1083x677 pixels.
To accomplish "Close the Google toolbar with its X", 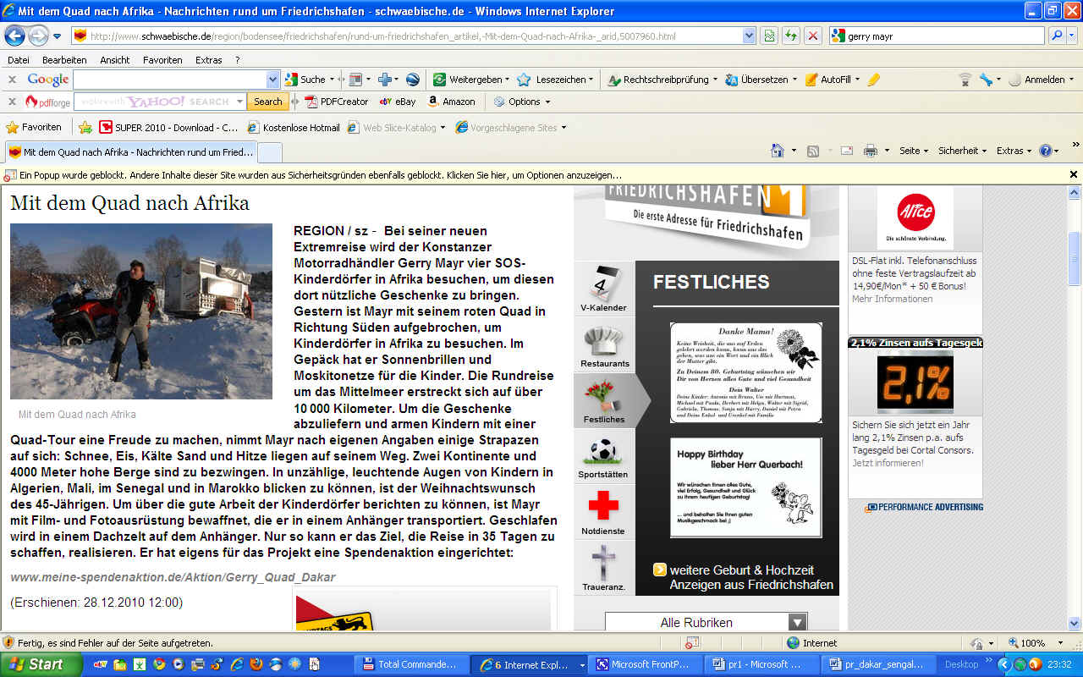I will pos(12,80).
